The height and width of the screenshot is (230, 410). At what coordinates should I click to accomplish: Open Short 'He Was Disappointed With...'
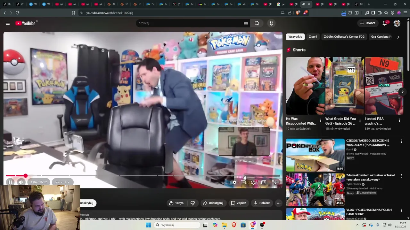click(305, 86)
